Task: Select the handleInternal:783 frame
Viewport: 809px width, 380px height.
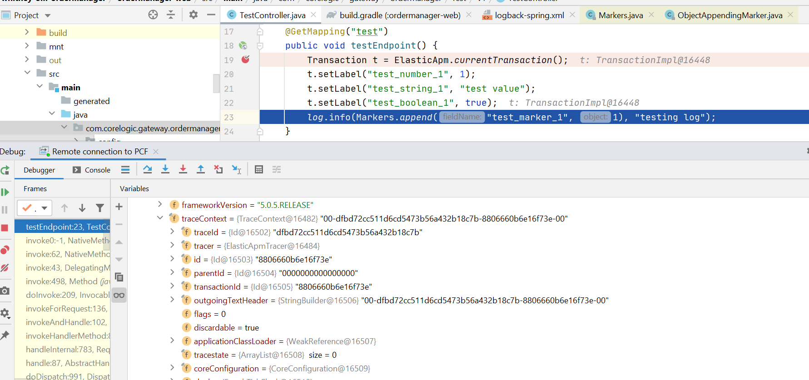Action: click(x=63, y=350)
